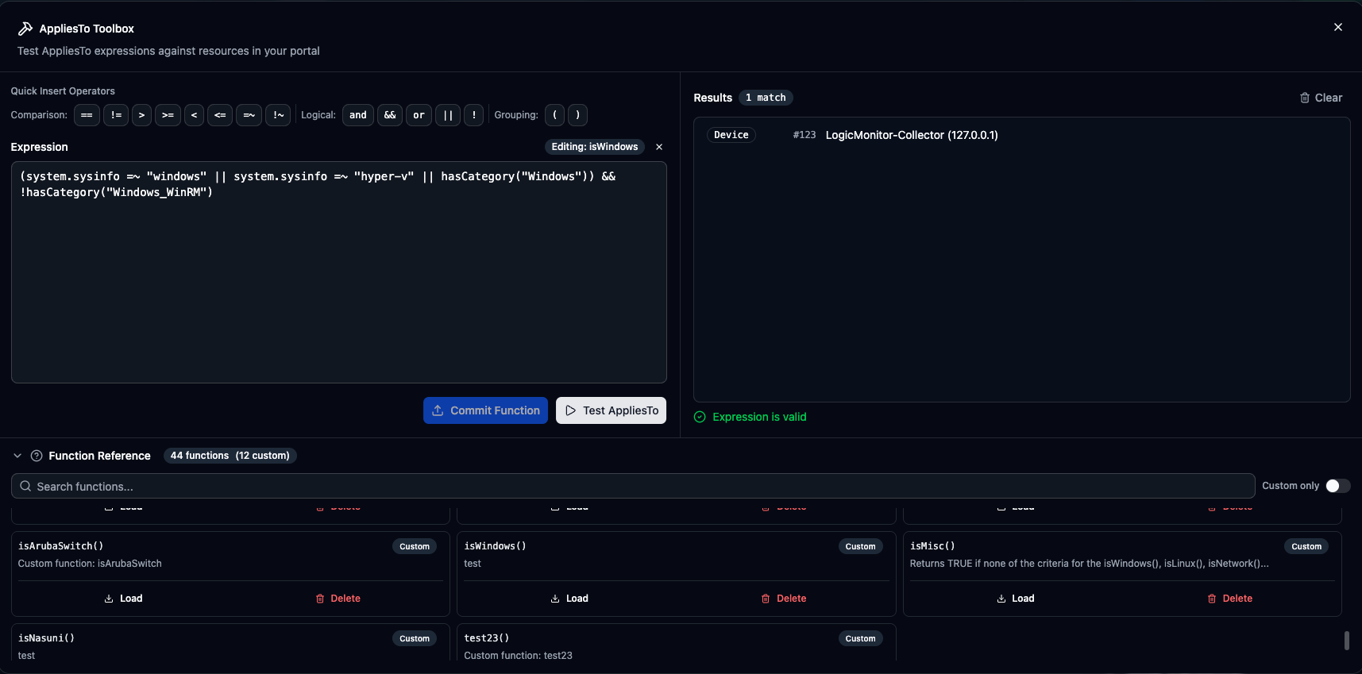Click the Custom badge on test23()
The width and height of the screenshot is (1362, 674).
click(x=860, y=638)
